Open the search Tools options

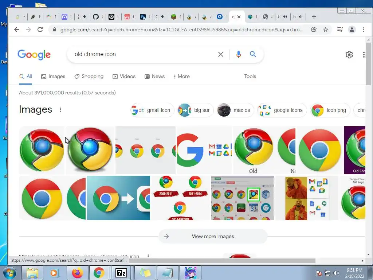250,77
